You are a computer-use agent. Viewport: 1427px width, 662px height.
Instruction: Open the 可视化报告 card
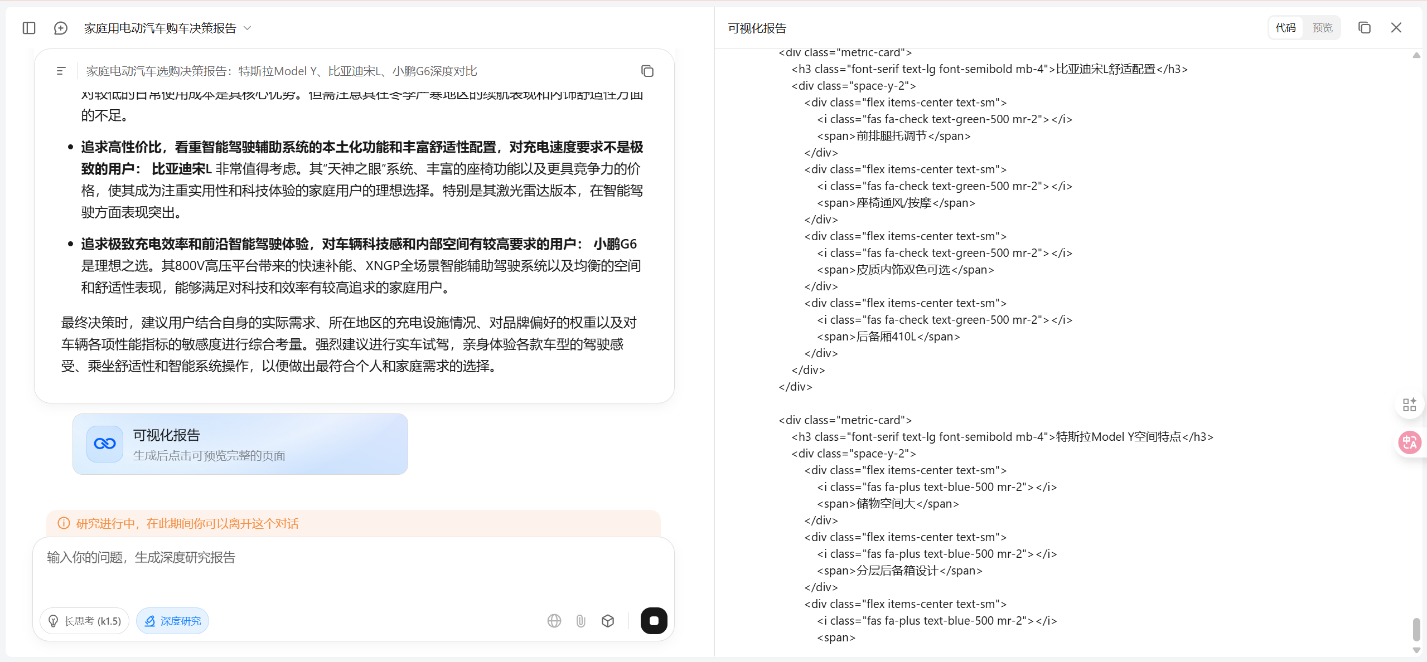click(x=240, y=444)
